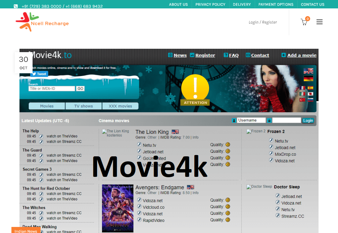This screenshot has height=233, width=338.
Task: Open the Doctor Sleep title
Action: point(287,187)
